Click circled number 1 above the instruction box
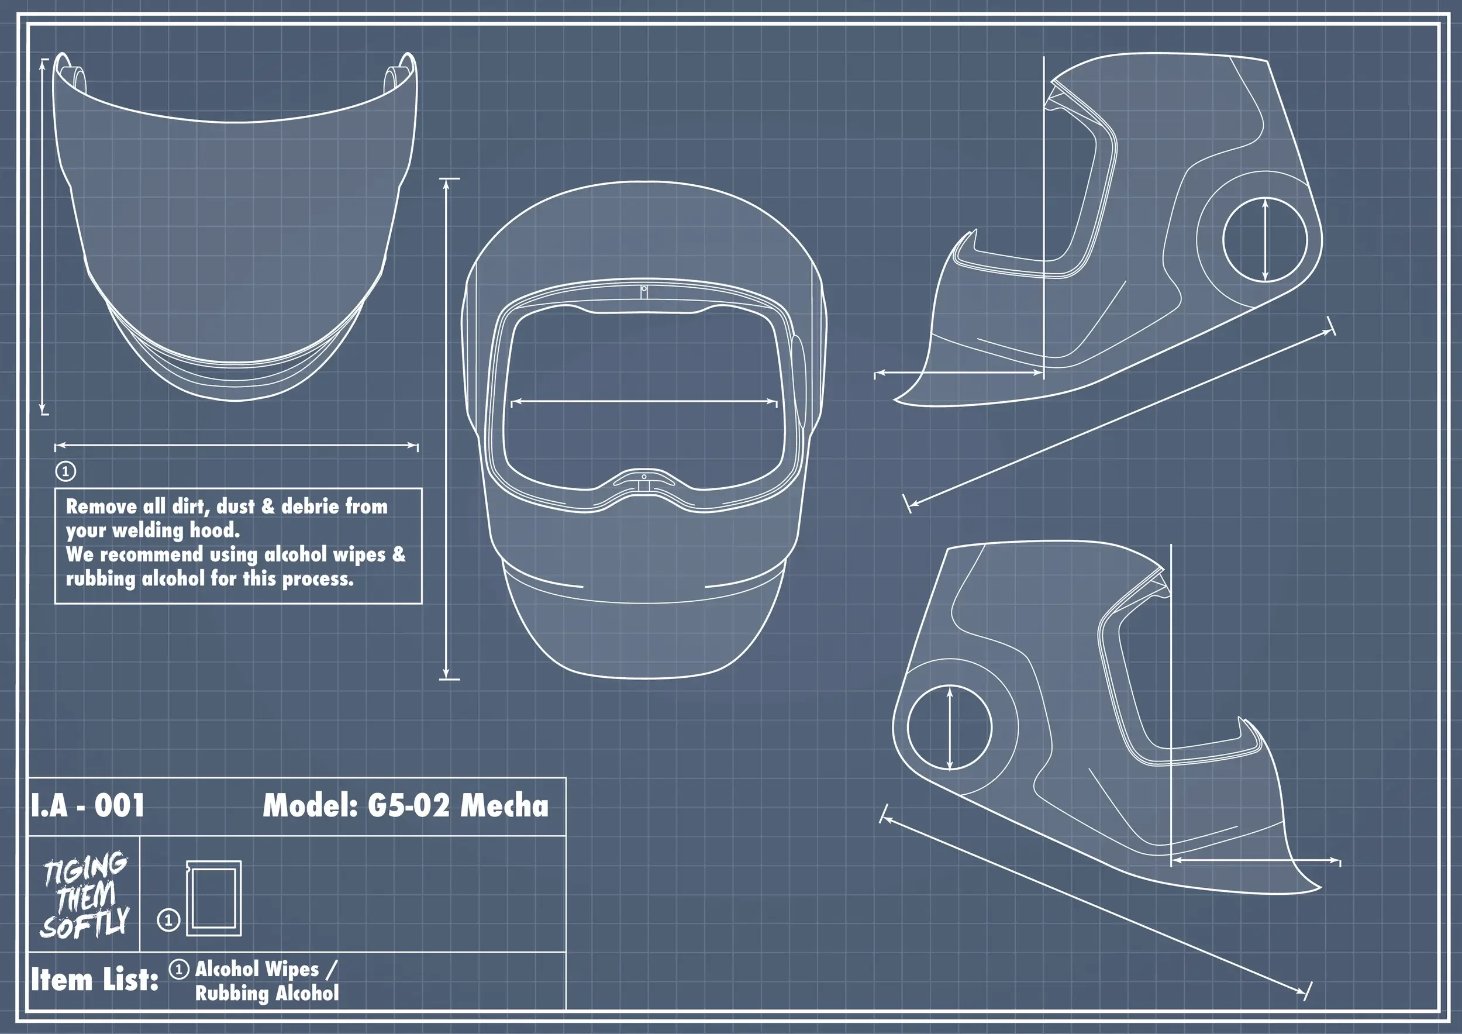 [65, 471]
